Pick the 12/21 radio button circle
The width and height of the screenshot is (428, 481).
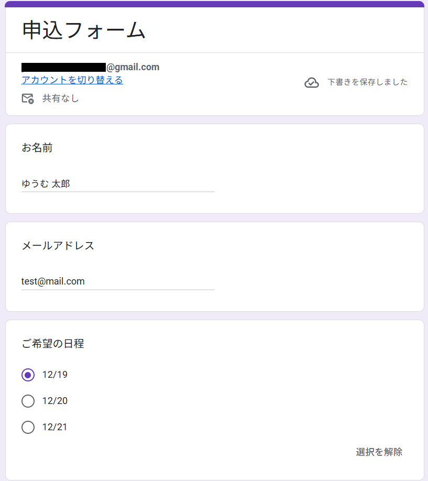(x=28, y=427)
